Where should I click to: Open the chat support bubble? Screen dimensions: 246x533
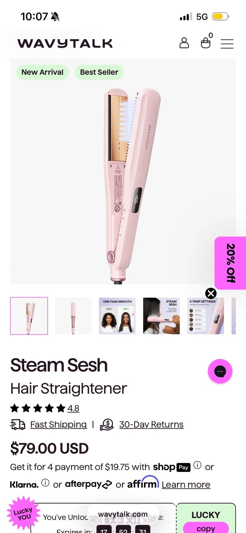tap(220, 371)
